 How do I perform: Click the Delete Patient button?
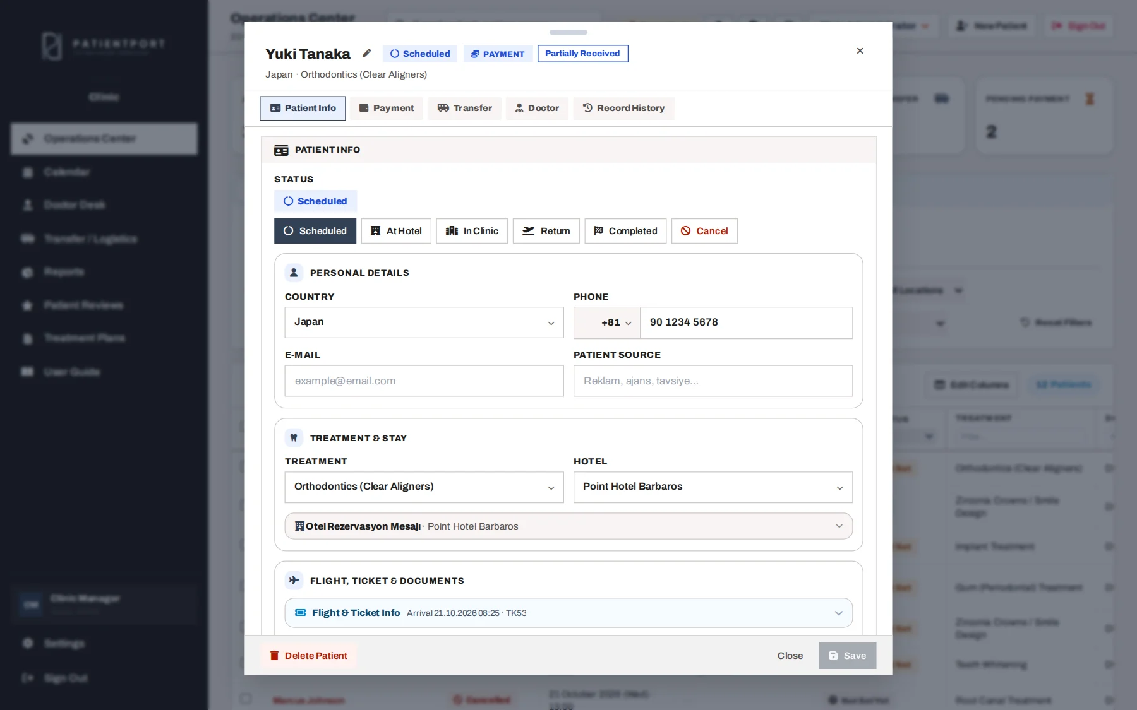click(309, 656)
